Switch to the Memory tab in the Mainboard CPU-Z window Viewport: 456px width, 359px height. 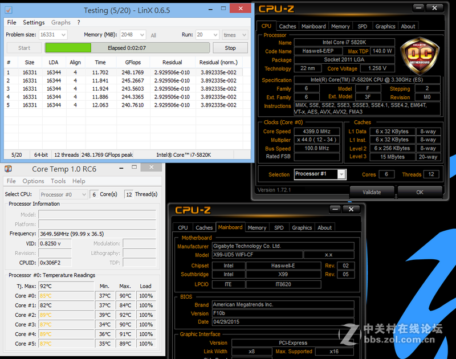[x=257, y=227]
